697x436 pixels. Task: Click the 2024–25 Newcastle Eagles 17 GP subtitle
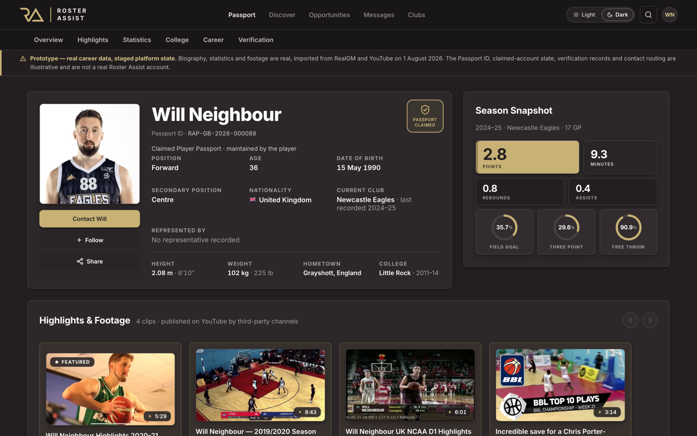(x=529, y=128)
